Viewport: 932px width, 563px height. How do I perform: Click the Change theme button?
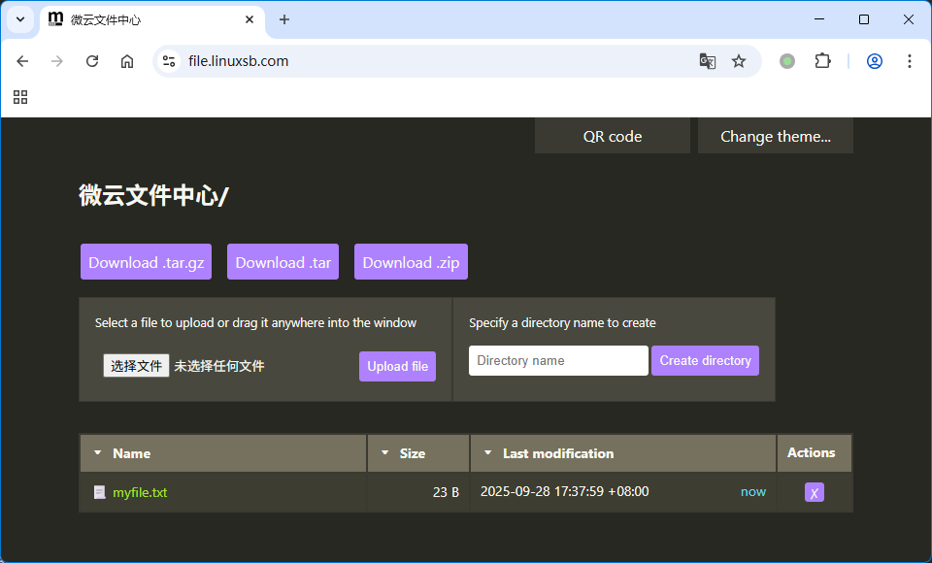[x=775, y=137]
